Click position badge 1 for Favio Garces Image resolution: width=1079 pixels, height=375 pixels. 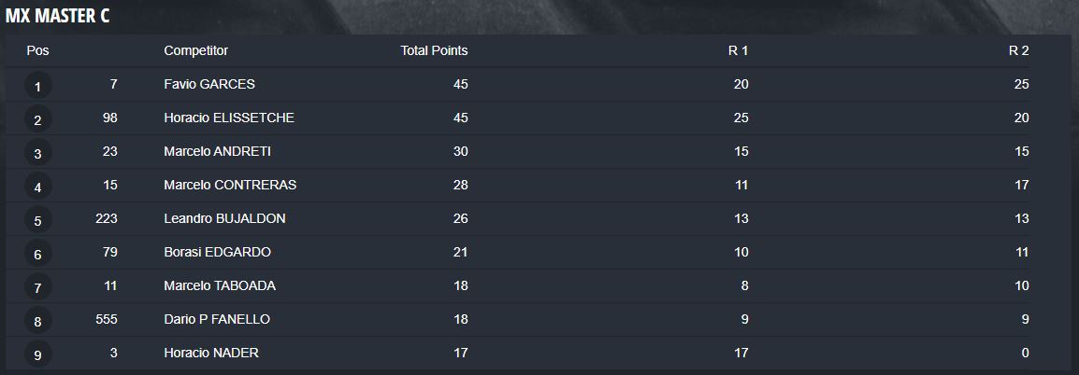pyautogui.click(x=37, y=87)
